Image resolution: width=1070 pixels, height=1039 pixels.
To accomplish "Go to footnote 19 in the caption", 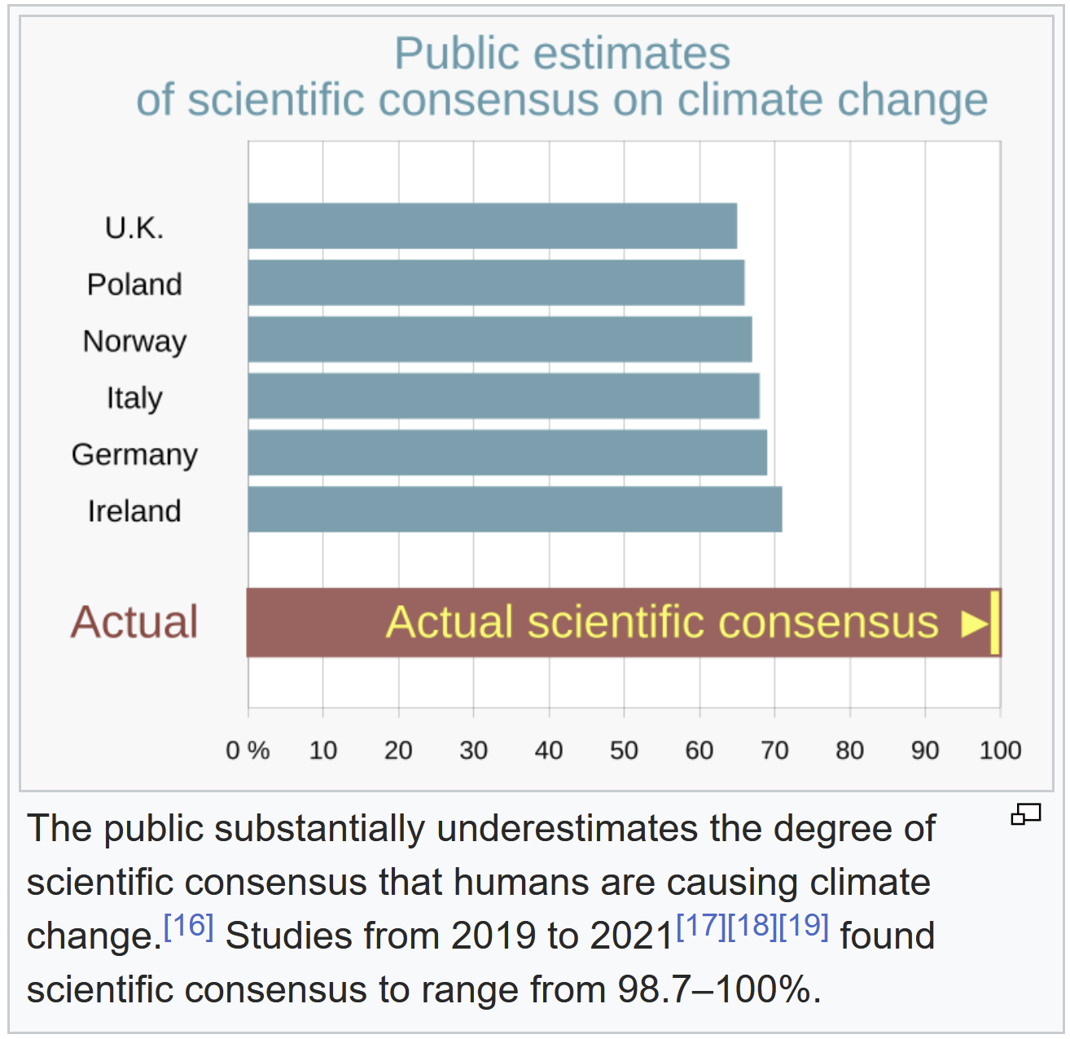I will click(x=804, y=926).
